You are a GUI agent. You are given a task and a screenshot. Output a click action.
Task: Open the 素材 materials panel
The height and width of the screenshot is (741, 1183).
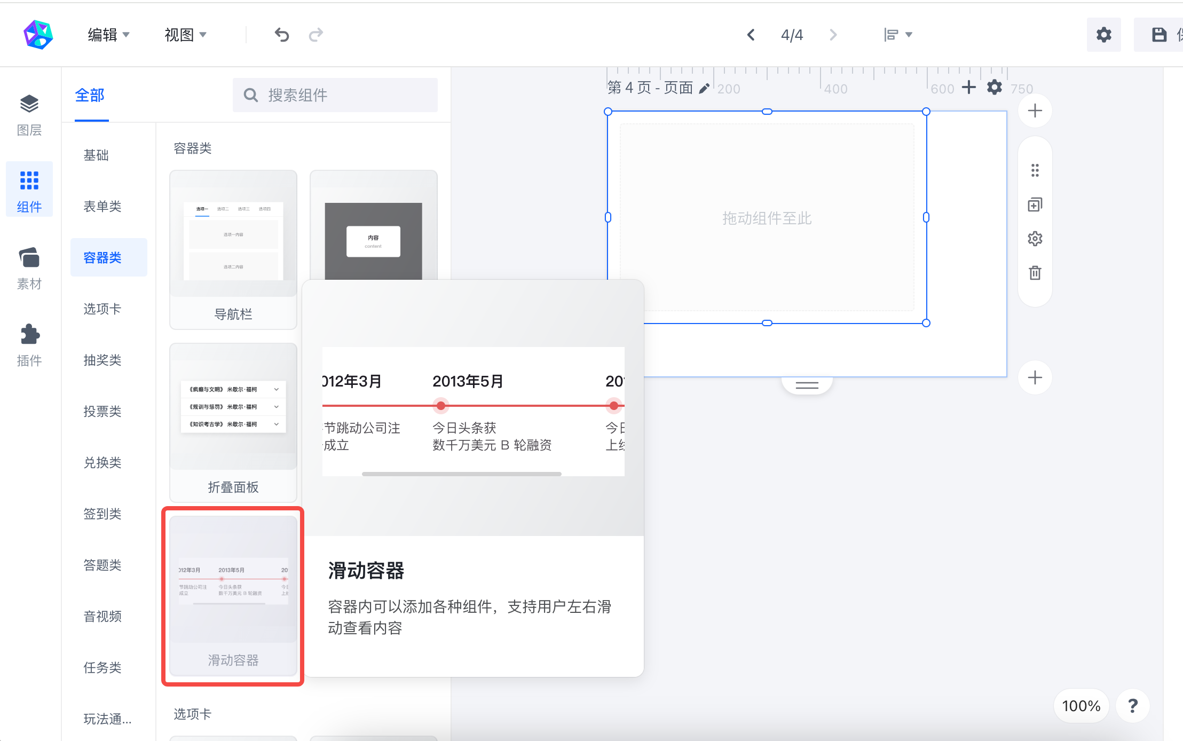pyautogui.click(x=29, y=269)
